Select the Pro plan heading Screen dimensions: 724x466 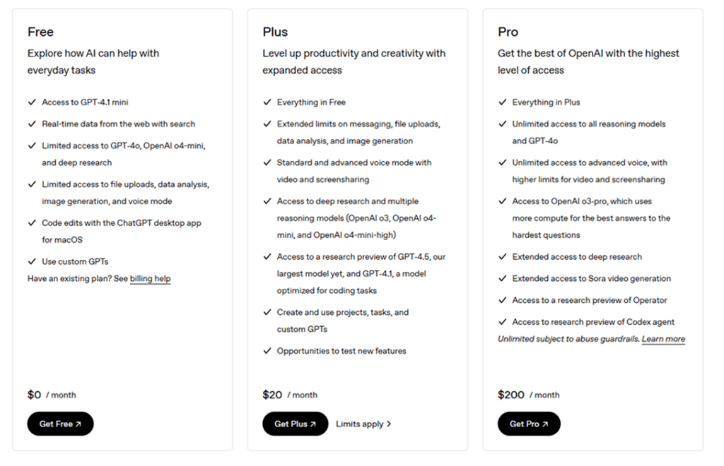coord(508,32)
